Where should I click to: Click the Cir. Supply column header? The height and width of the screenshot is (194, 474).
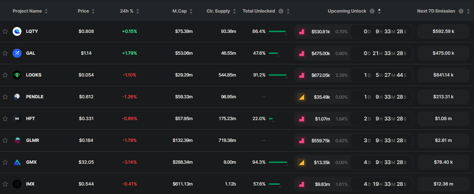click(x=218, y=11)
